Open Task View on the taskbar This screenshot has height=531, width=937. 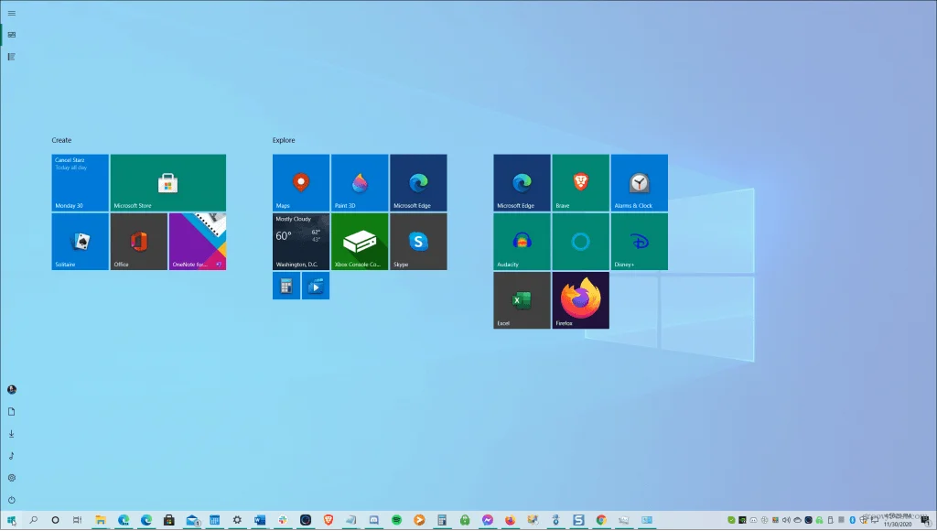[77, 520]
